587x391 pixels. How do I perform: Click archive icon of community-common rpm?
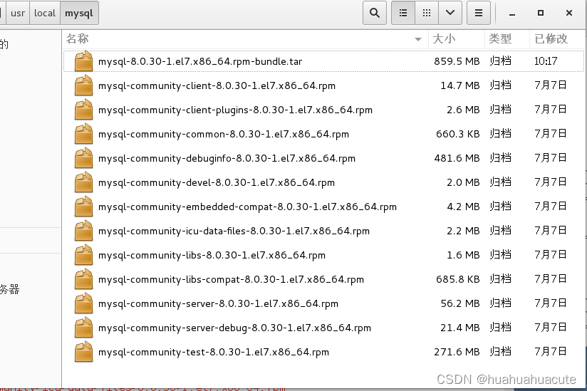(83, 134)
